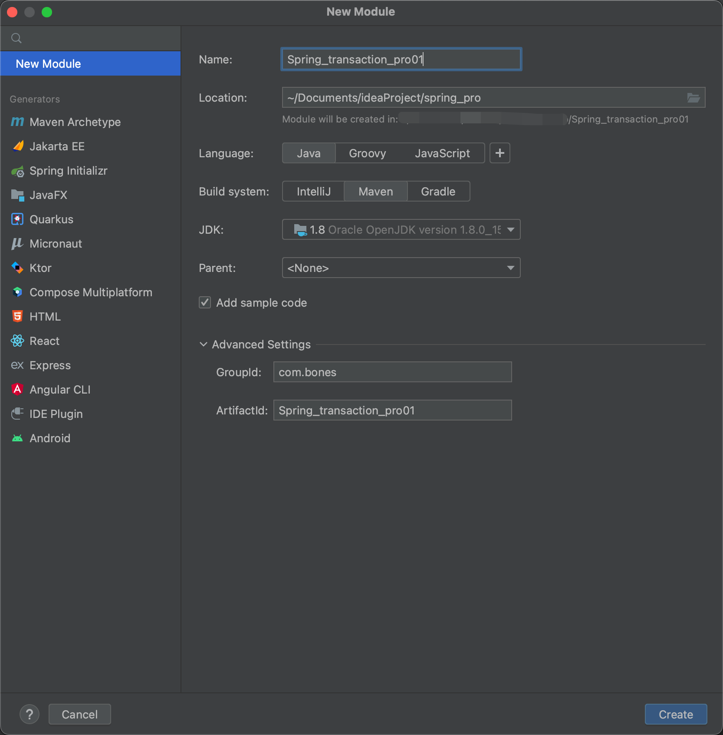Image resolution: width=723 pixels, height=735 pixels.
Task: Select the Express generator label
Action: (x=50, y=365)
